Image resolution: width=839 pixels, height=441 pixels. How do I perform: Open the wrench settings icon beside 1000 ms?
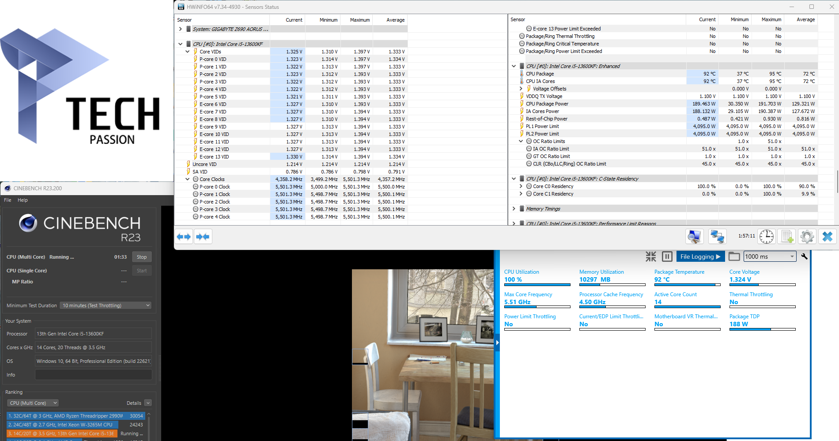[x=804, y=256]
